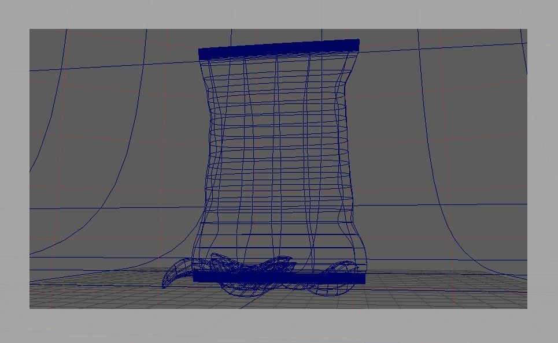Click a vertical edge on the mesh's left side
The image size is (558, 343).
coord(209,144)
